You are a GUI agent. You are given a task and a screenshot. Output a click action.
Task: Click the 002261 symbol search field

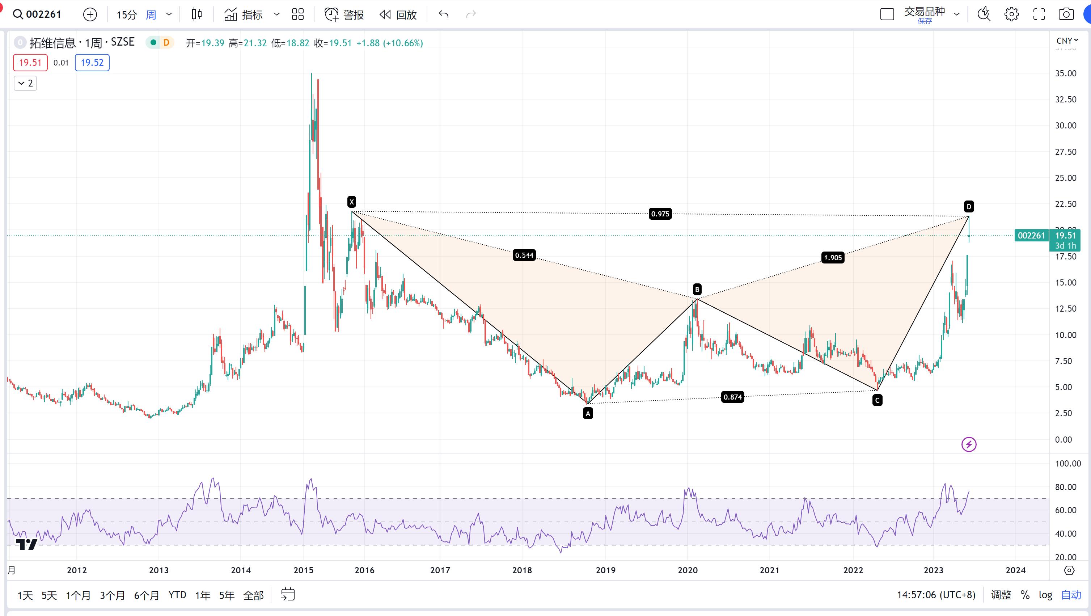click(43, 14)
